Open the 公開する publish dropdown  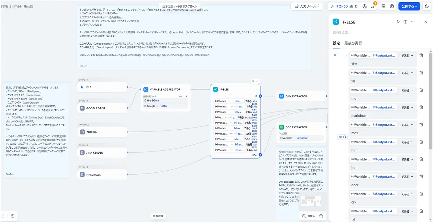click(x=409, y=6)
